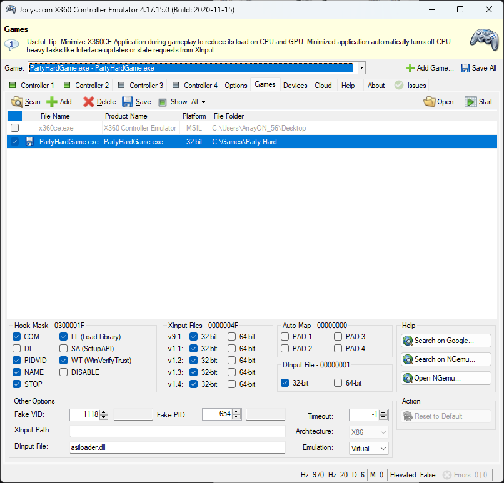Increase the Timeout value
504x483 pixels.
coord(383,412)
